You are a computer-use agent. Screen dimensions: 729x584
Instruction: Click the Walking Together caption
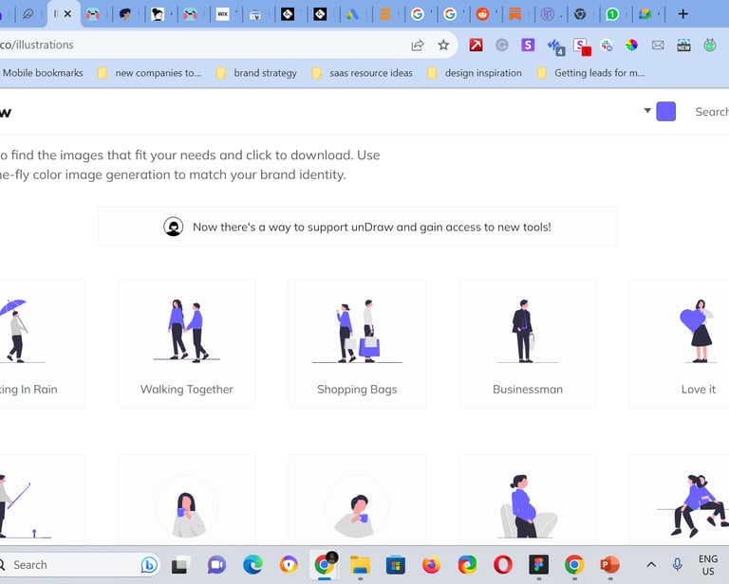tap(186, 389)
